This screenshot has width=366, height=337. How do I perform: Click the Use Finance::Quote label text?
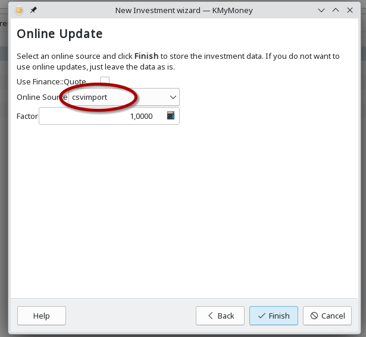coord(51,81)
